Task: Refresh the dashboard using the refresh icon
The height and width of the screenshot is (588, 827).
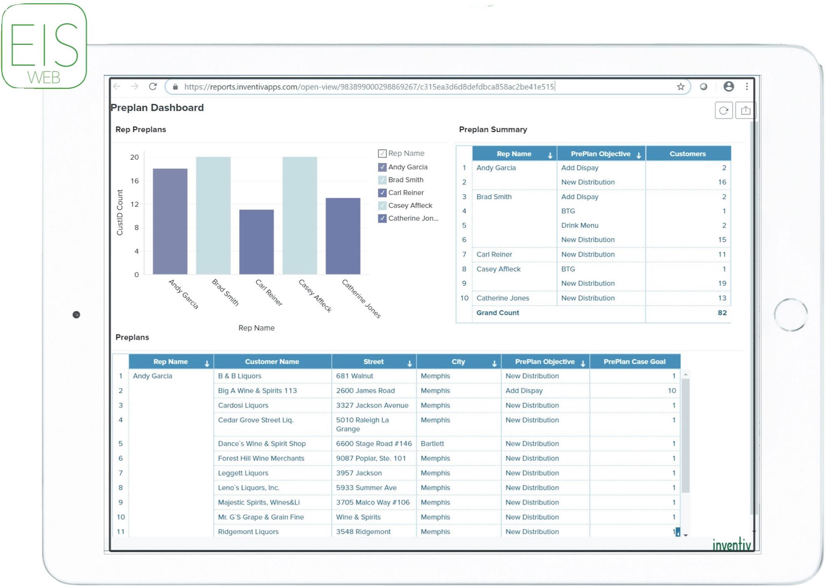Action: pos(723,111)
